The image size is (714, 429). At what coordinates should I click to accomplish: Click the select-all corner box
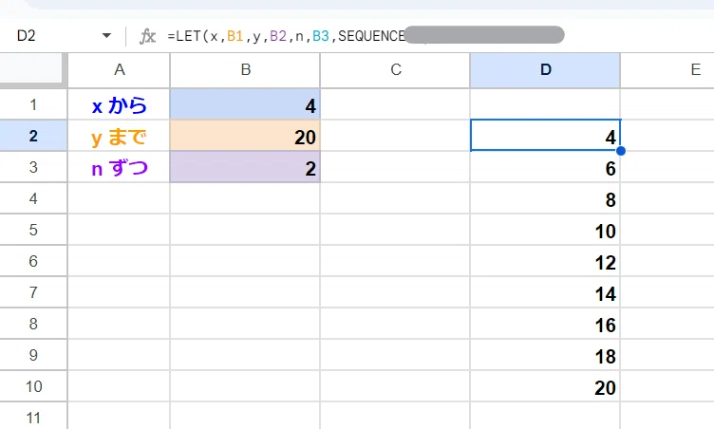coord(31,68)
